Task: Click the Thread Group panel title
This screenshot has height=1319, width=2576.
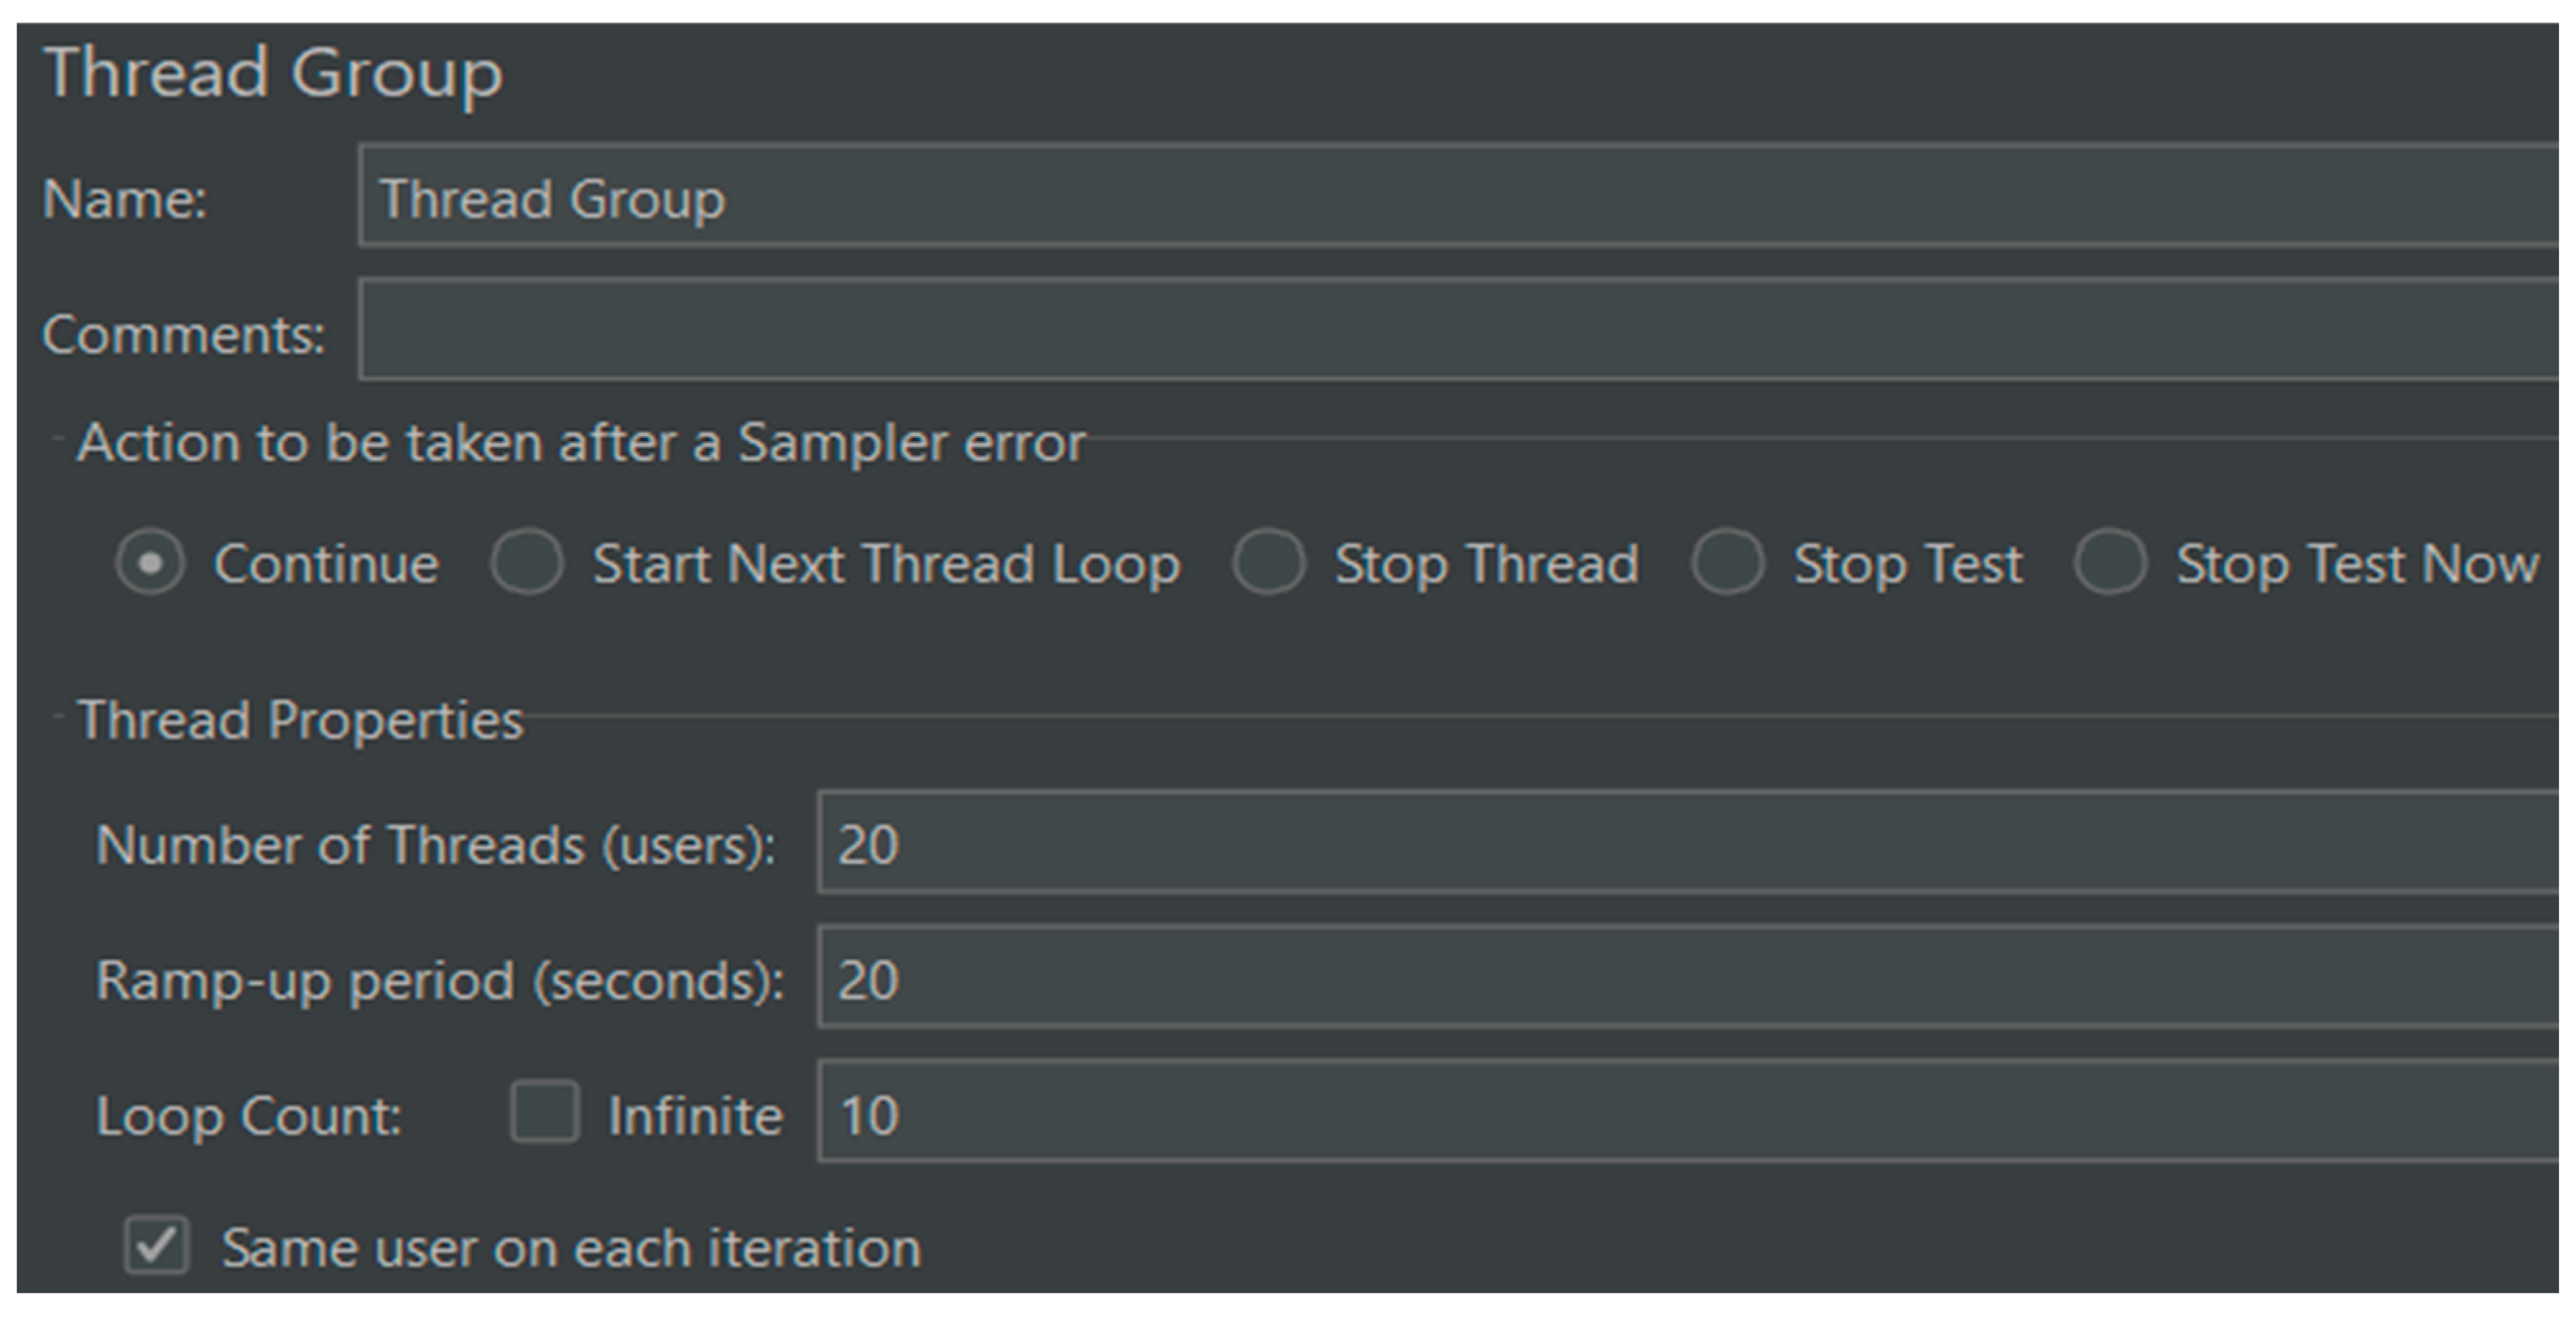Action: (274, 72)
